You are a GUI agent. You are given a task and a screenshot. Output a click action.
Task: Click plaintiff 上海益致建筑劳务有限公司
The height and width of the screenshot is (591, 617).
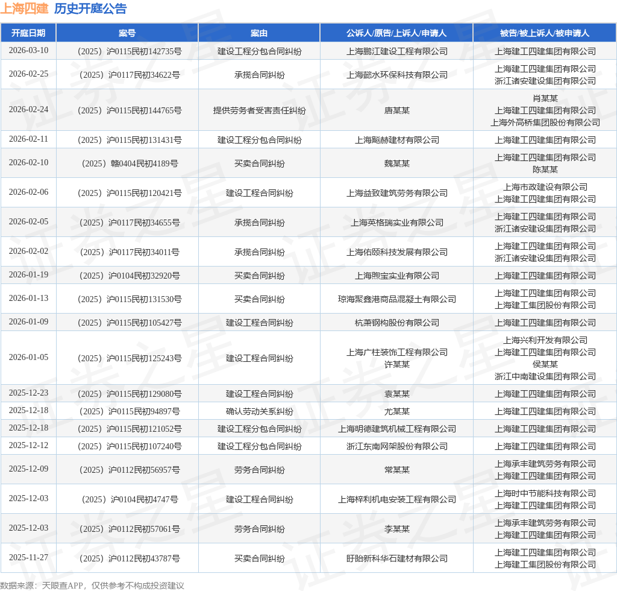coord(396,193)
